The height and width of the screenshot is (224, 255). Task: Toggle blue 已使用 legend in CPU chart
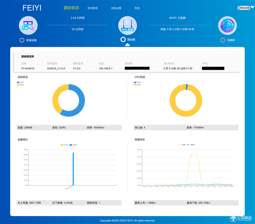tap(137, 83)
